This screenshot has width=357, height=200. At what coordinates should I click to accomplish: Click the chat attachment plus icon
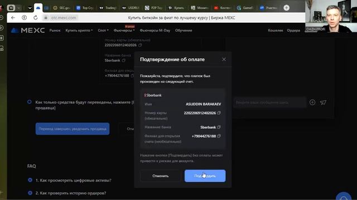(312, 102)
